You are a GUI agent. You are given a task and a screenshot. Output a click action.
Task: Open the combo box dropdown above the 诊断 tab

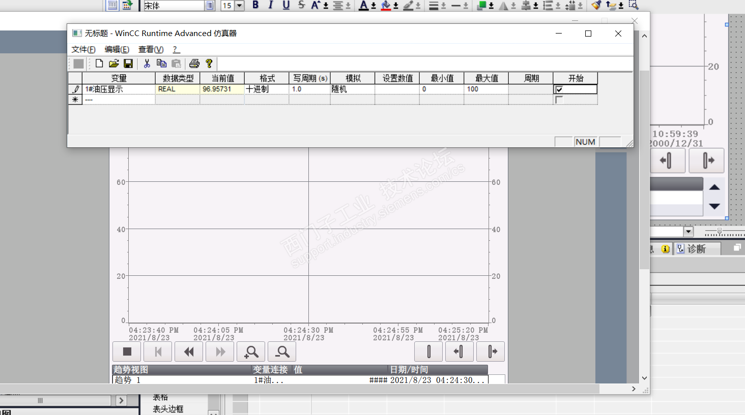point(689,232)
